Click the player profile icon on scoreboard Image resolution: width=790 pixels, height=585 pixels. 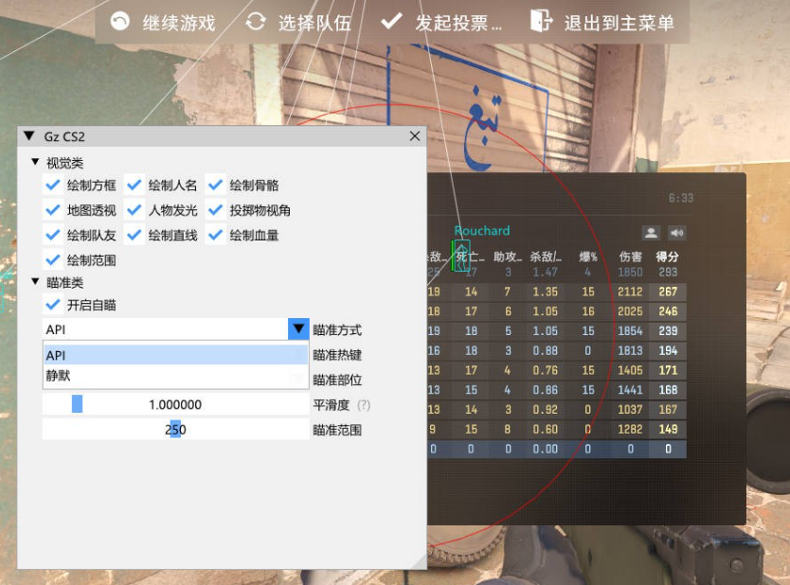point(651,233)
